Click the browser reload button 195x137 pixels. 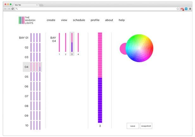(x=13, y=9)
